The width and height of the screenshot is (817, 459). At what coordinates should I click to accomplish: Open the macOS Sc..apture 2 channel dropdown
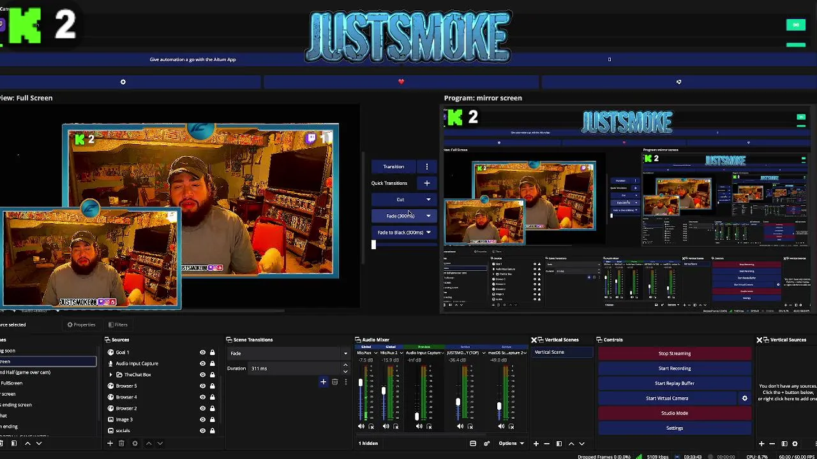pos(526,353)
